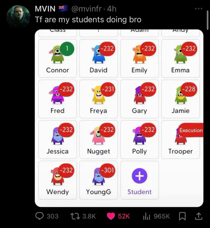The image size is (210, 228).
Task: Select Wendy's red monster avatar
Action: (57, 176)
